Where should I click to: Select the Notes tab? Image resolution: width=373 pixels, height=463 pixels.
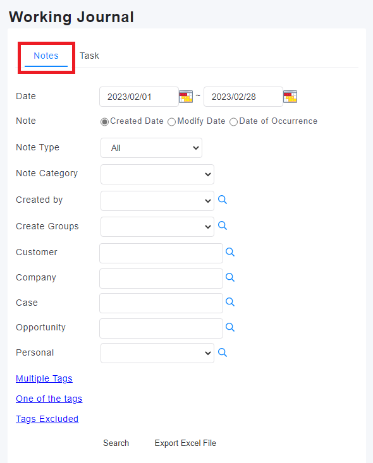point(46,56)
